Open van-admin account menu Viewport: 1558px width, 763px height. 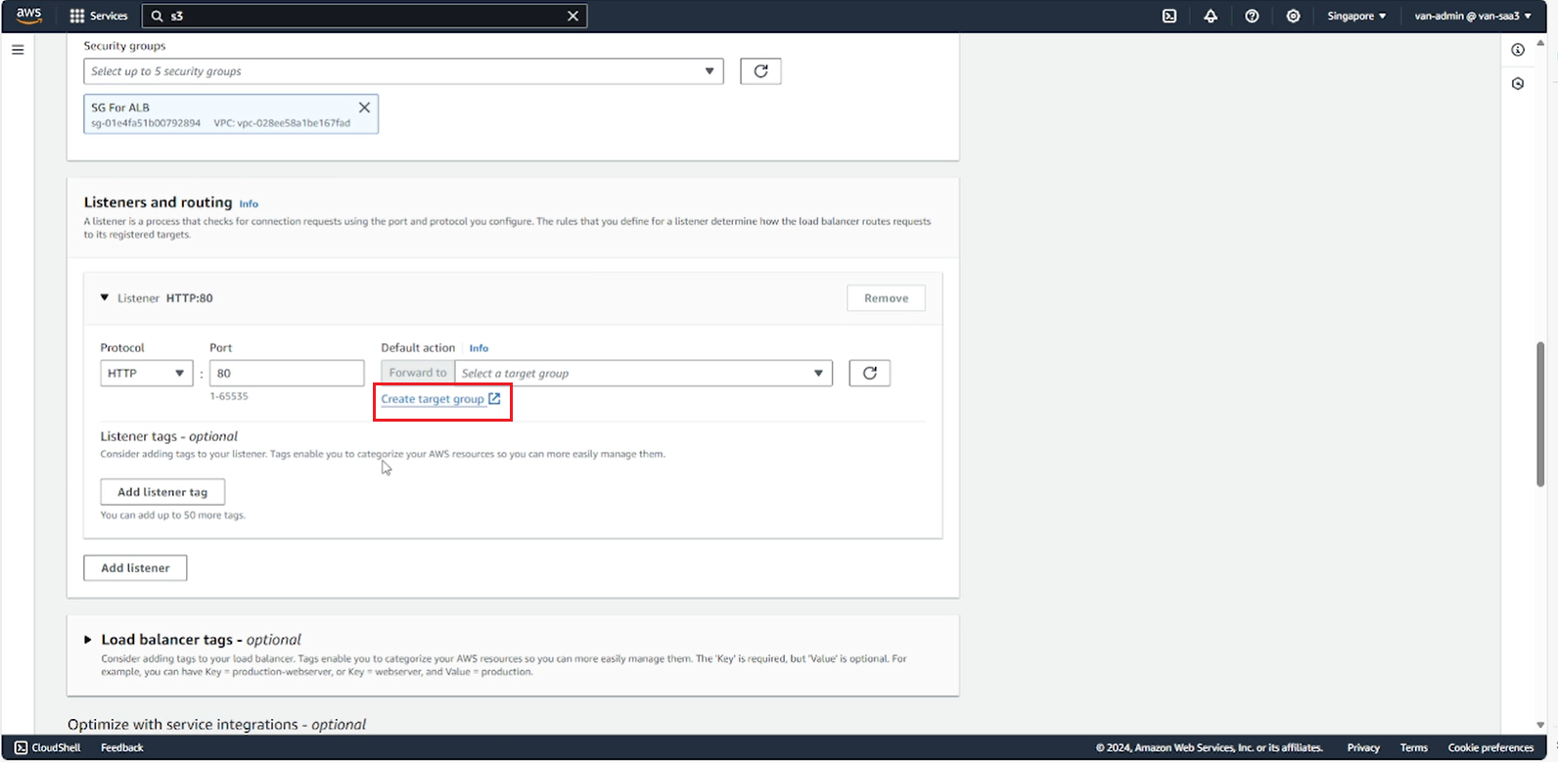[1473, 16]
